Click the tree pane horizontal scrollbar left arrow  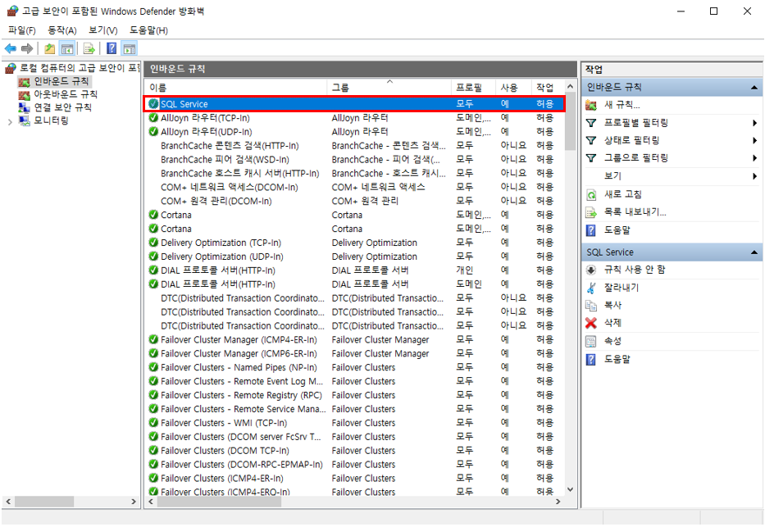[x=8, y=501]
